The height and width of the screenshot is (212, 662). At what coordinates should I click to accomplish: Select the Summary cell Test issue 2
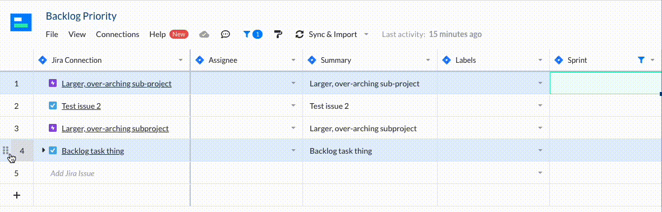370,105
